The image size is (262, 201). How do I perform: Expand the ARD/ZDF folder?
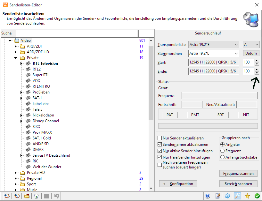point(16,46)
